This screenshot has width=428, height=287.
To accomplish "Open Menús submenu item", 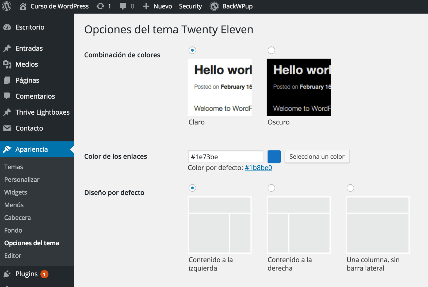I will point(14,205).
